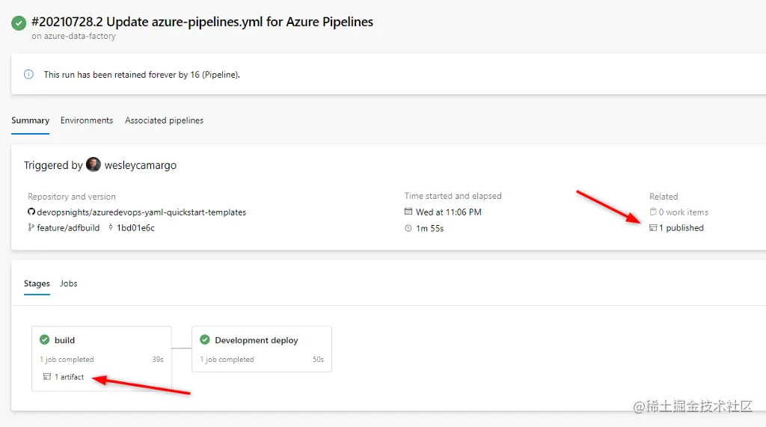This screenshot has height=427, width=766.
Task: Click the artifact icon next to 1 published
Action: coord(653,227)
